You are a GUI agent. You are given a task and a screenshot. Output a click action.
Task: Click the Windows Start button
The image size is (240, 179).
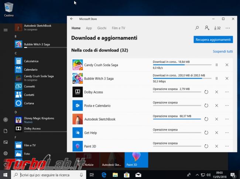(x=6, y=175)
